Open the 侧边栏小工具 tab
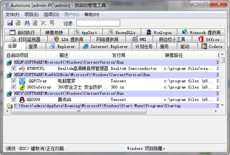The image size is (230, 155). coord(172,39)
